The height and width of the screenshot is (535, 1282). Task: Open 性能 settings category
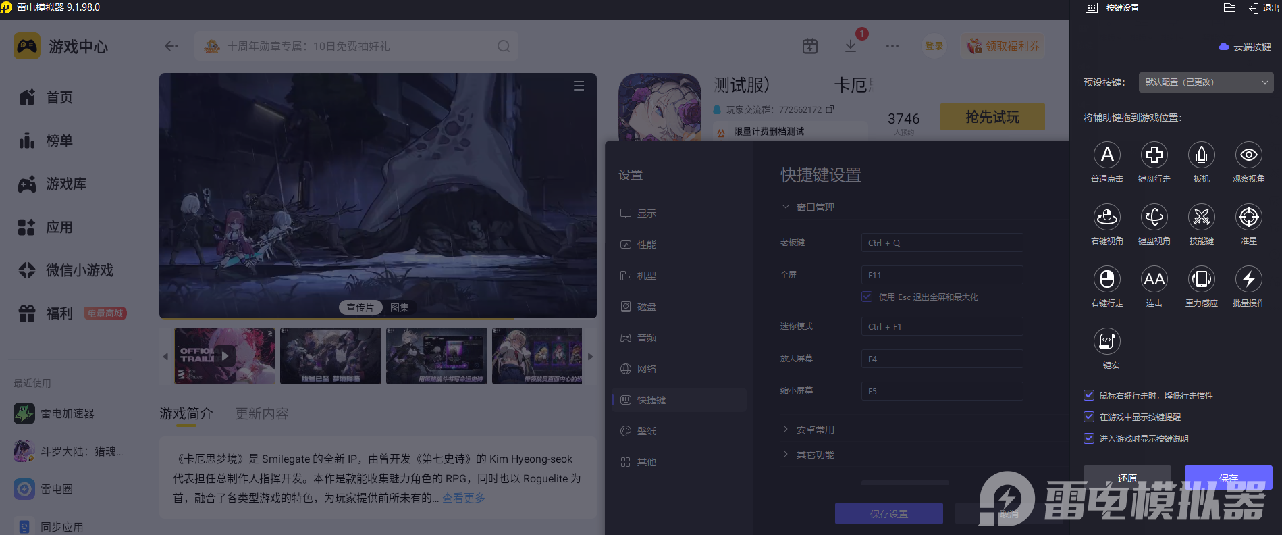[x=638, y=245]
